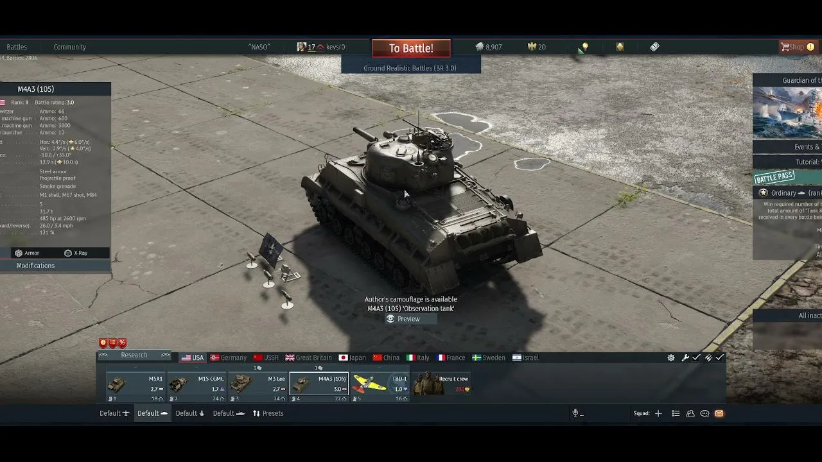
Task: Click the M4A3 (105) vehicle name header
Action: [x=36, y=89]
